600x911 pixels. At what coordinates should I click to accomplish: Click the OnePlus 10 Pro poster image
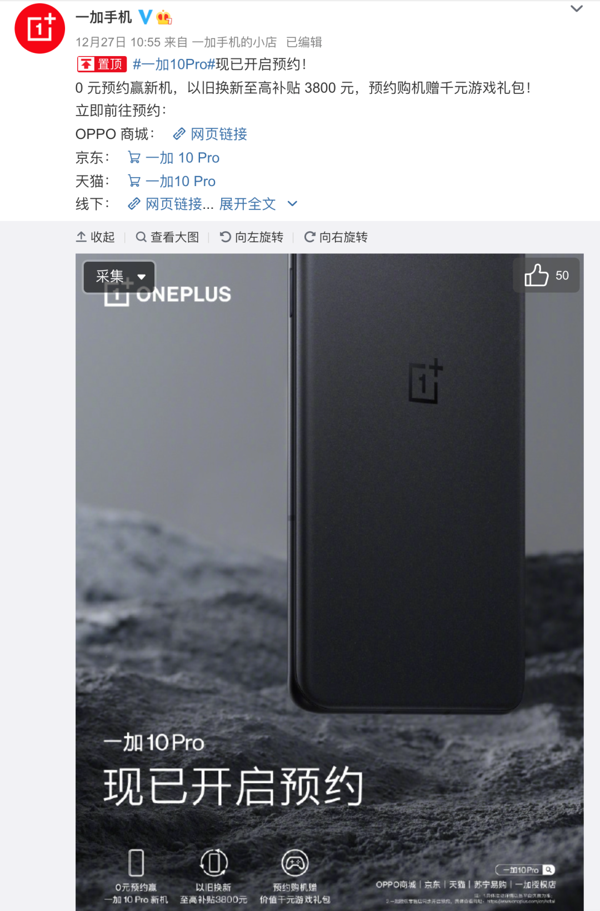pos(329,582)
